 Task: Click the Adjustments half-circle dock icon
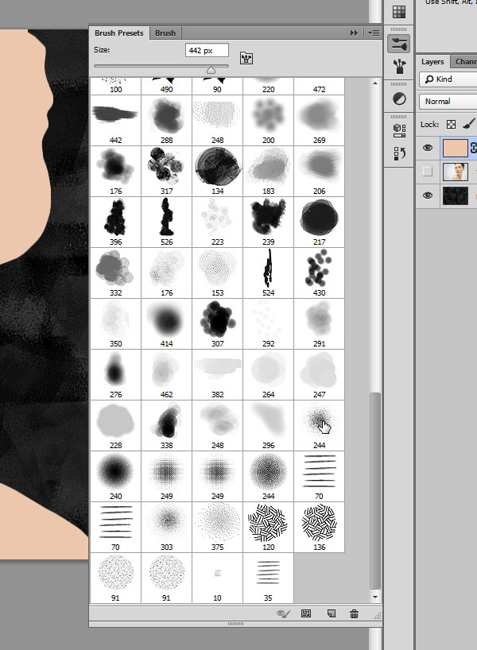click(399, 99)
